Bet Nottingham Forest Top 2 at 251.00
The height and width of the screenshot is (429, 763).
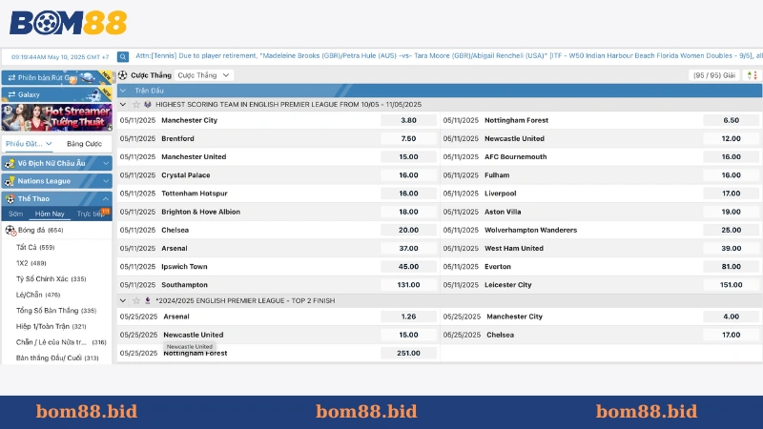408,353
